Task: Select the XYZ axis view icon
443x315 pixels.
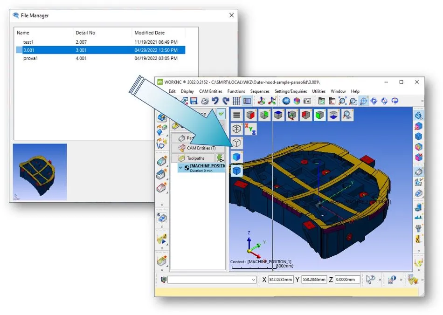Action: coord(250,129)
